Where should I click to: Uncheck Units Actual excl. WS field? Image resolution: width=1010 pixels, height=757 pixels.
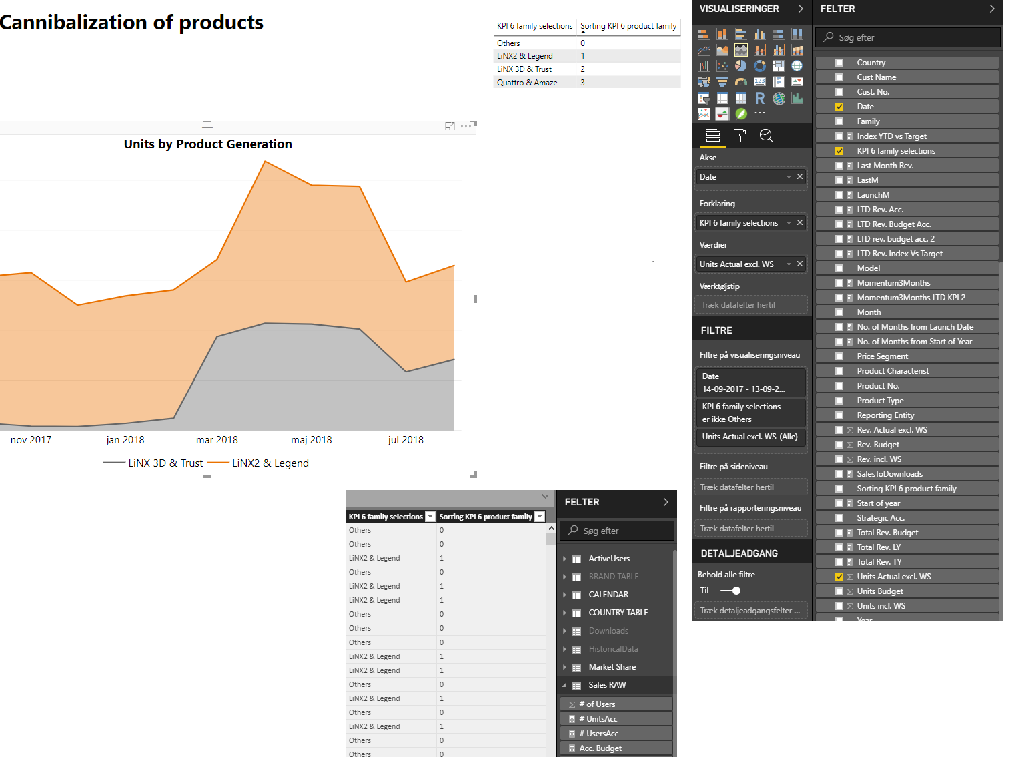click(x=839, y=577)
